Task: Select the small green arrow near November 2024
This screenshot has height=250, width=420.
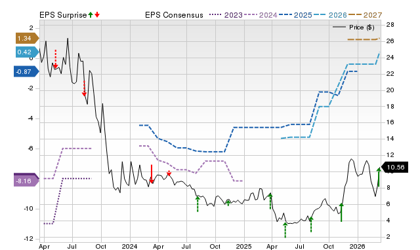Action: [x=228, y=202]
